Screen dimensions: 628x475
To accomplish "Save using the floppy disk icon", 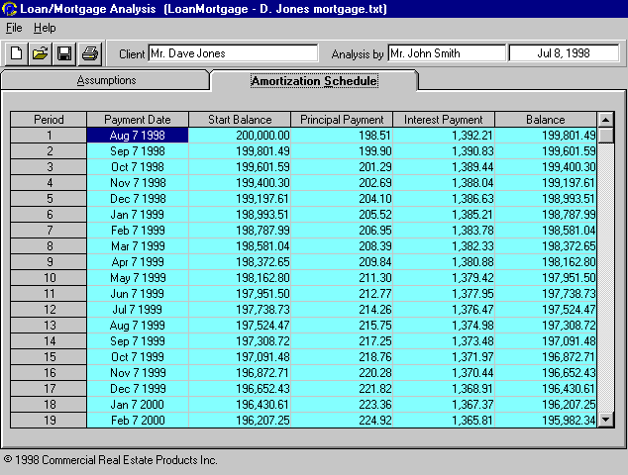I will (64, 53).
